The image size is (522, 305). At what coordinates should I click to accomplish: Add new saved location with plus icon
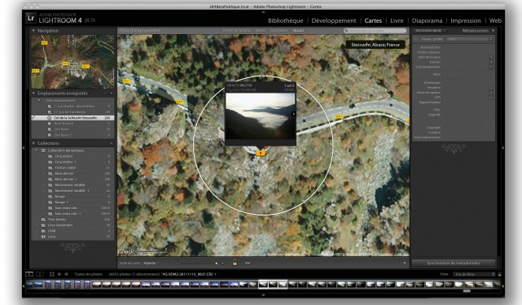point(112,94)
